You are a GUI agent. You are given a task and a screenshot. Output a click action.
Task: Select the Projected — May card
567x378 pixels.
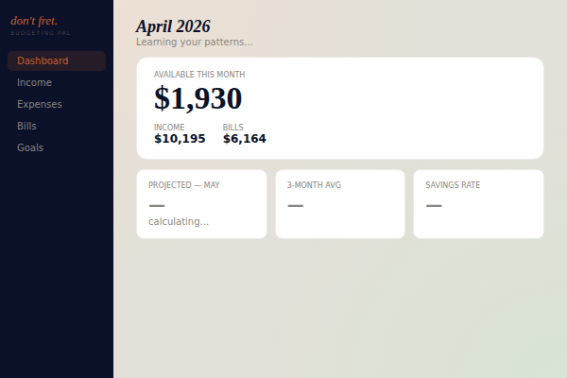coord(201,204)
